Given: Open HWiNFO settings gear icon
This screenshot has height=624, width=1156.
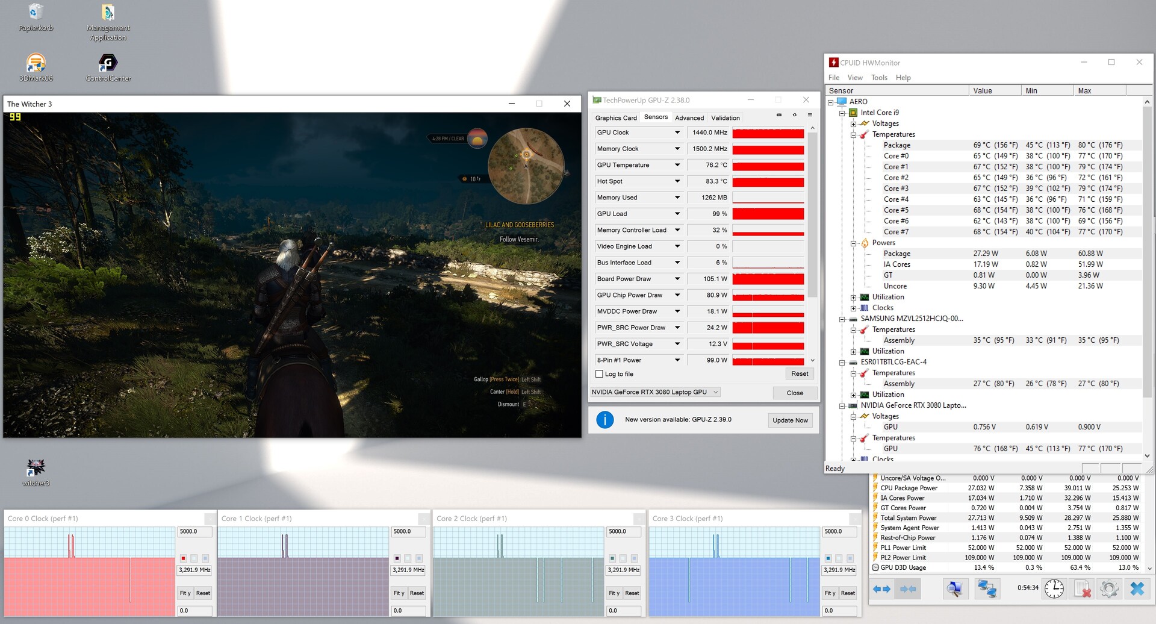Looking at the screenshot, I should pos(1109,588).
